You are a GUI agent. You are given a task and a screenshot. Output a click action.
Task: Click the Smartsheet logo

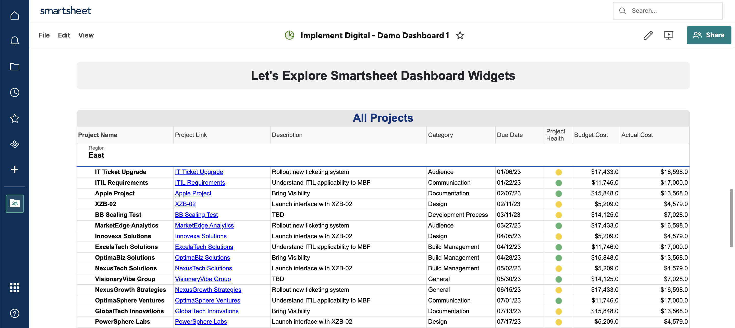point(65,11)
